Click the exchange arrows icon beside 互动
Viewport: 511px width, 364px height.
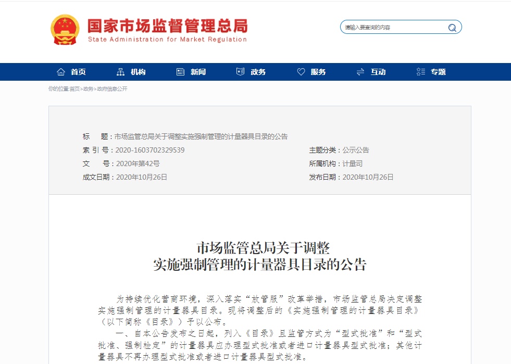pos(360,72)
